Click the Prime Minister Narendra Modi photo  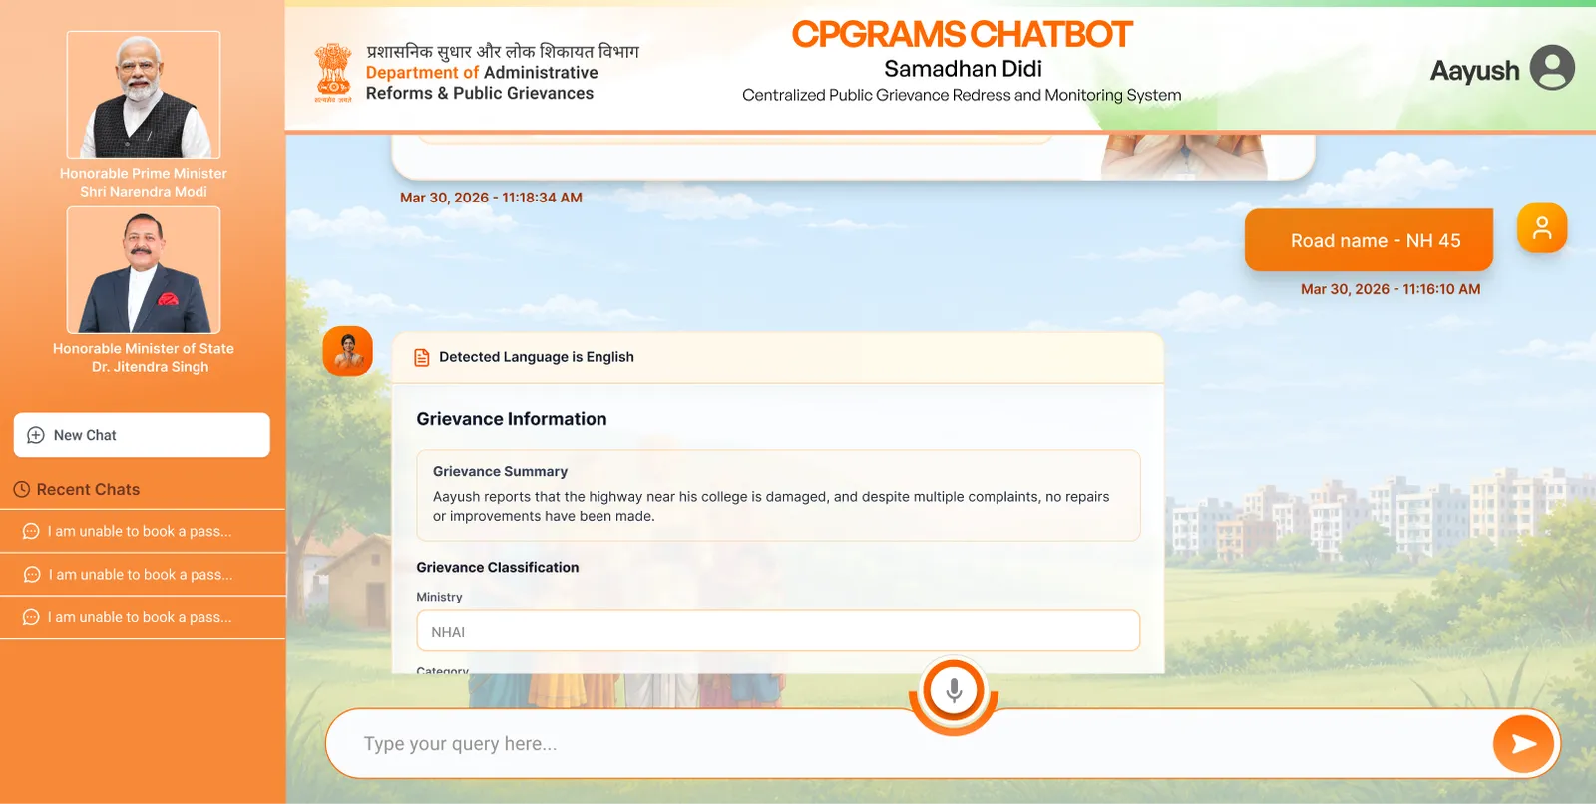click(144, 95)
